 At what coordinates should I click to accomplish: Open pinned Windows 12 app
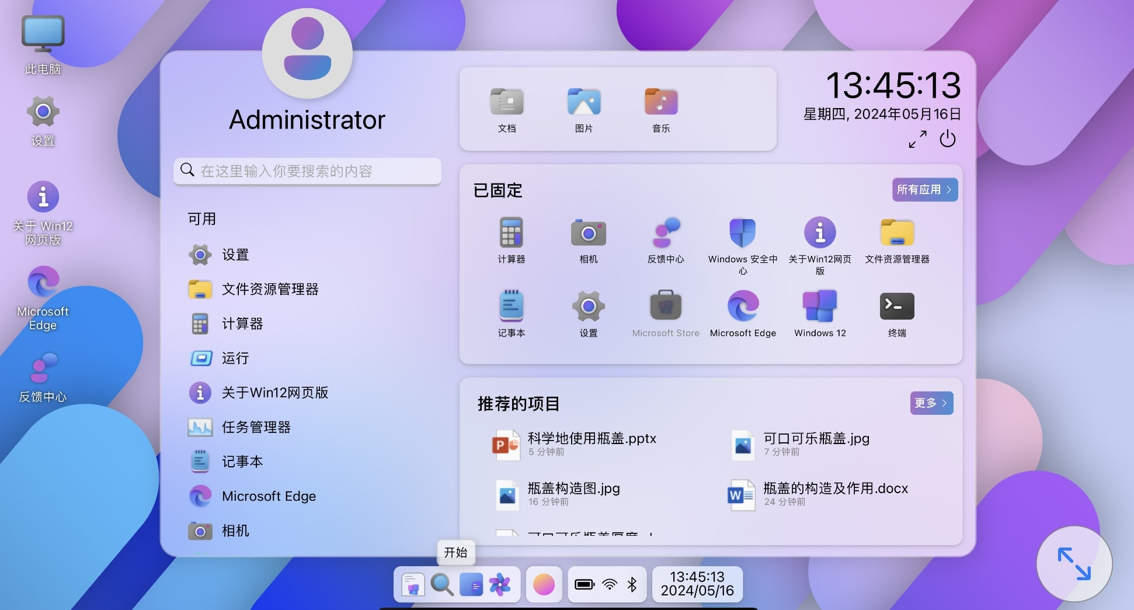(820, 314)
